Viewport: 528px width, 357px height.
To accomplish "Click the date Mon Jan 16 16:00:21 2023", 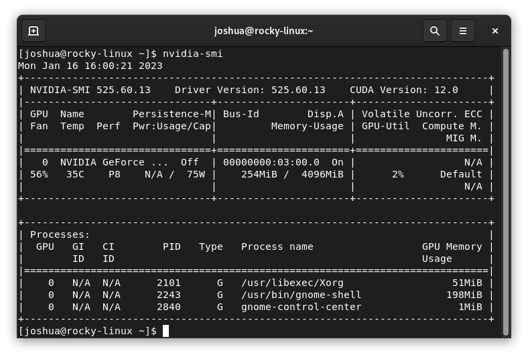I will pos(90,66).
